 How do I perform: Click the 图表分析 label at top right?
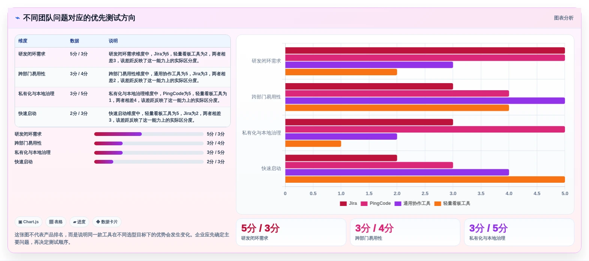(563, 18)
